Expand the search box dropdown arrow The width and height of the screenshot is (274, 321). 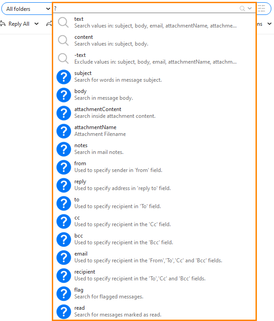[x=250, y=9]
